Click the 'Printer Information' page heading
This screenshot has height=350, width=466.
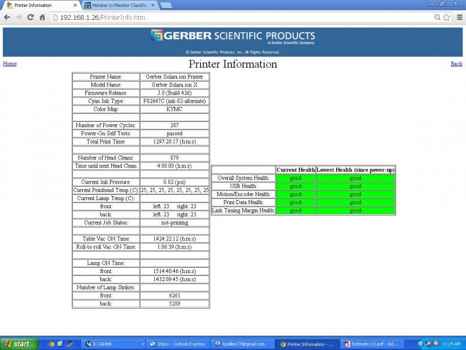click(x=232, y=64)
